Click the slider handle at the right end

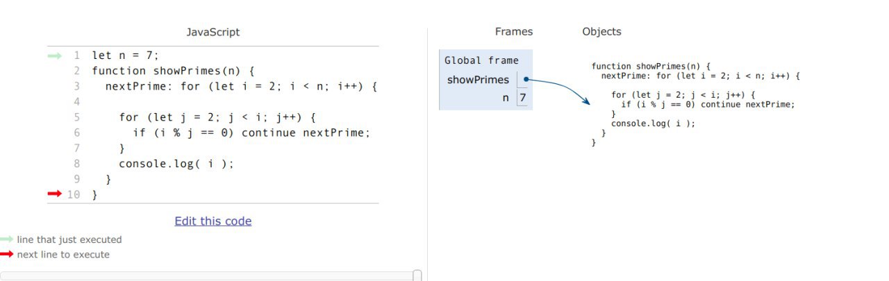tap(417, 275)
